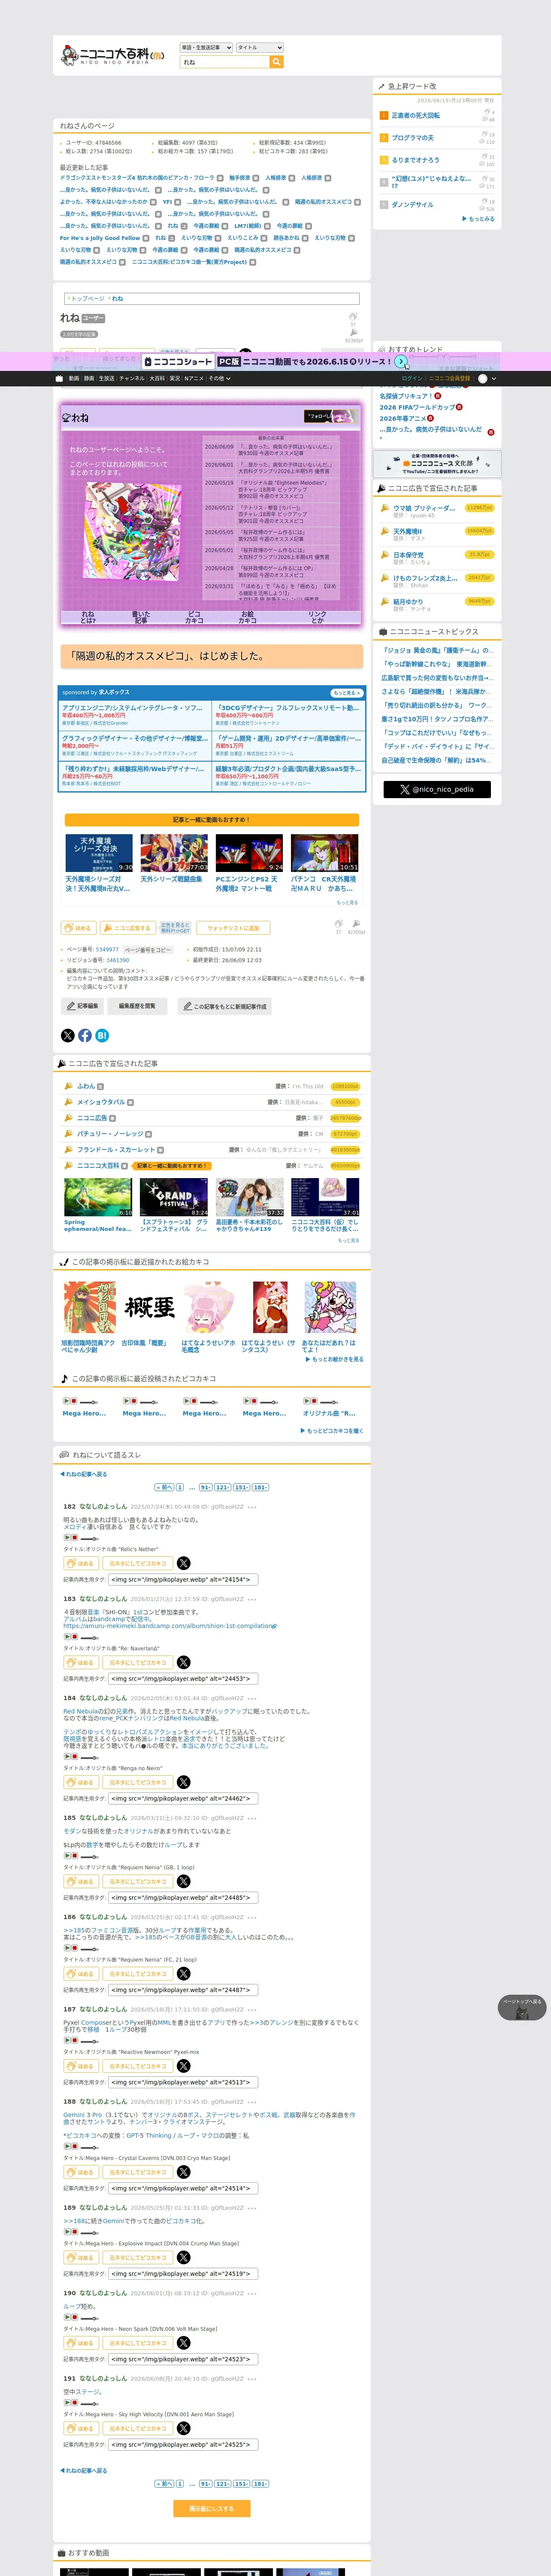Click the ウォッチリストに追加 button

click(x=233, y=928)
